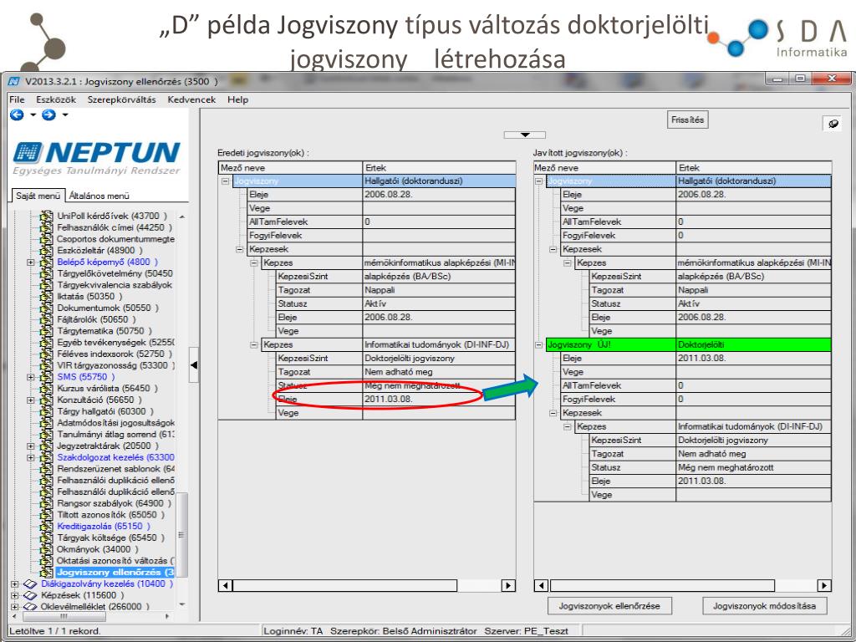Image resolution: width=856 pixels, height=642 pixels.
Task: Switch to the Általános menü tab
Action: [x=99, y=196]
